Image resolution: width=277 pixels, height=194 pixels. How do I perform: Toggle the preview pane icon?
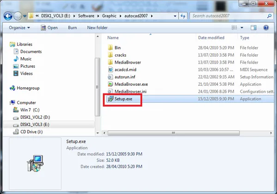(x=253, y=28)
